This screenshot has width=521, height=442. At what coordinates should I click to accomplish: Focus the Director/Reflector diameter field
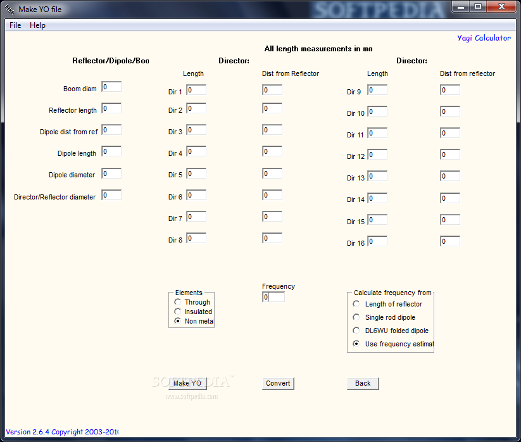pos(111,195)
